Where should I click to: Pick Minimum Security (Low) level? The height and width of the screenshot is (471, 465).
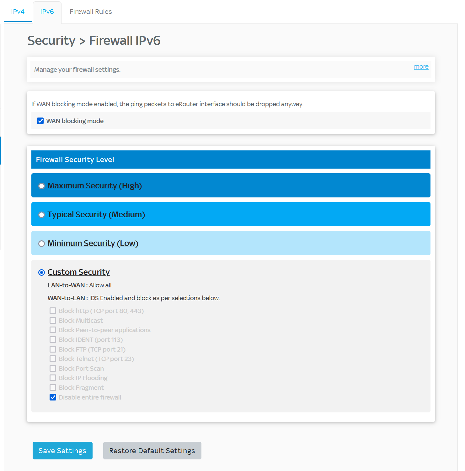coord(41,243)
